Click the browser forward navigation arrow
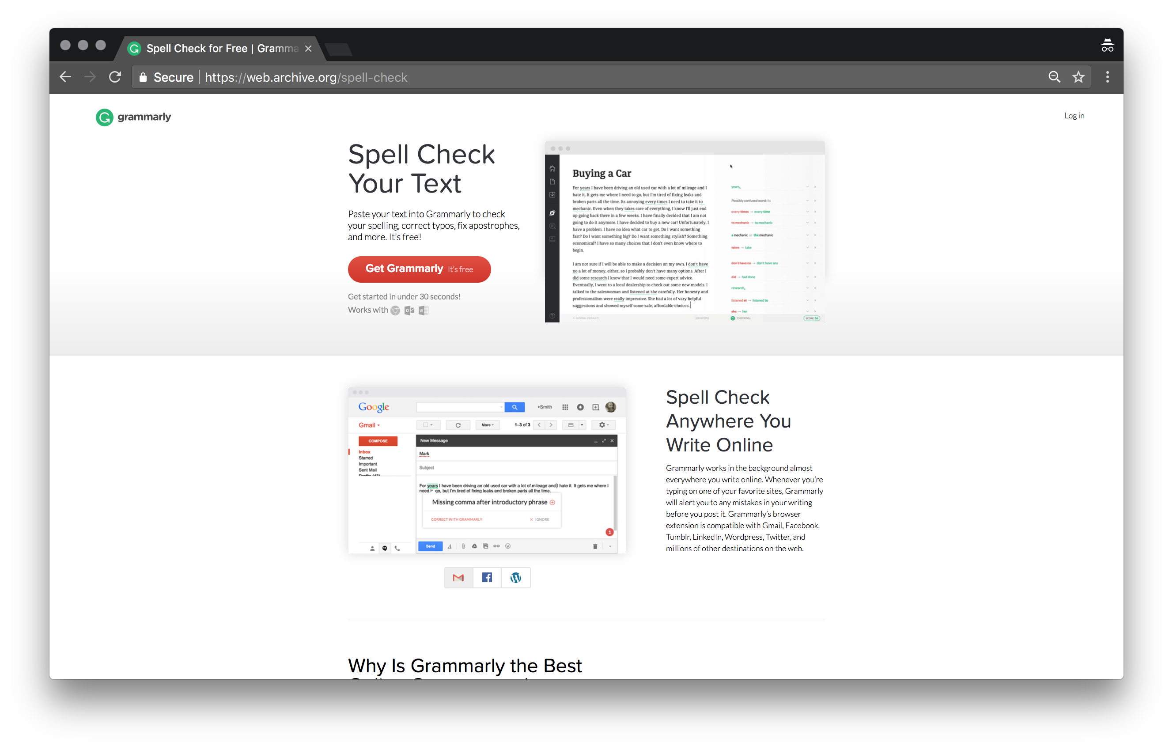This screenshot has width=1173, height=750. coord(91,77)
